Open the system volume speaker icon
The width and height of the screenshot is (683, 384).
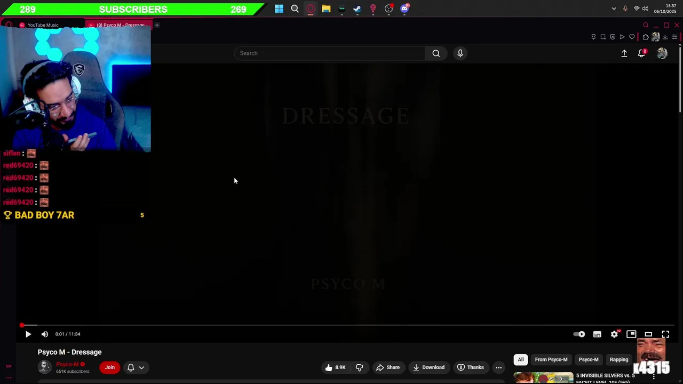click(645, 9)
